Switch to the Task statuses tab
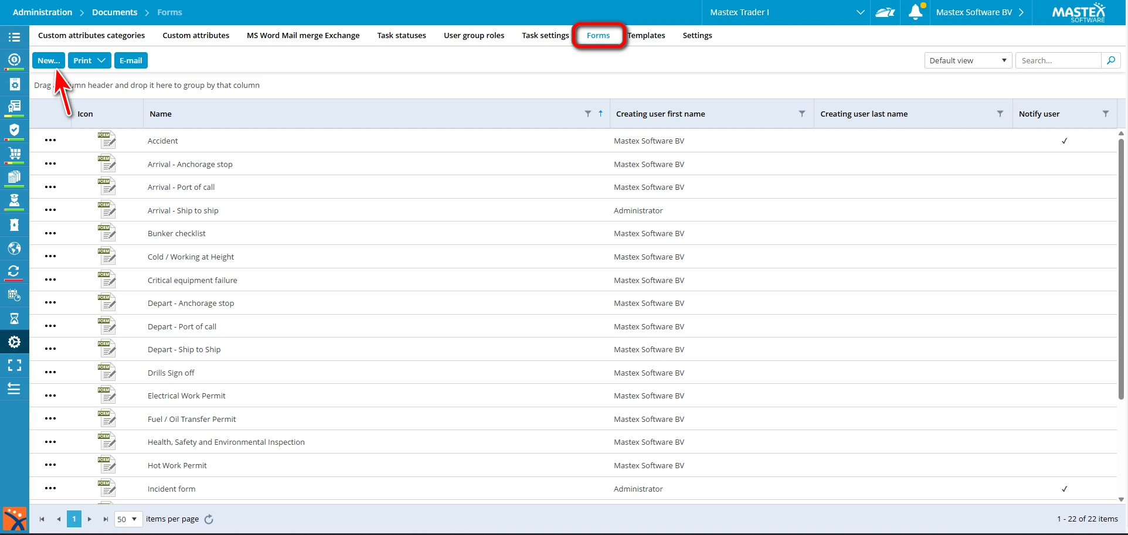Image resolution: width=1128 pixels, height=535 pixels. [x=401, y=35]
